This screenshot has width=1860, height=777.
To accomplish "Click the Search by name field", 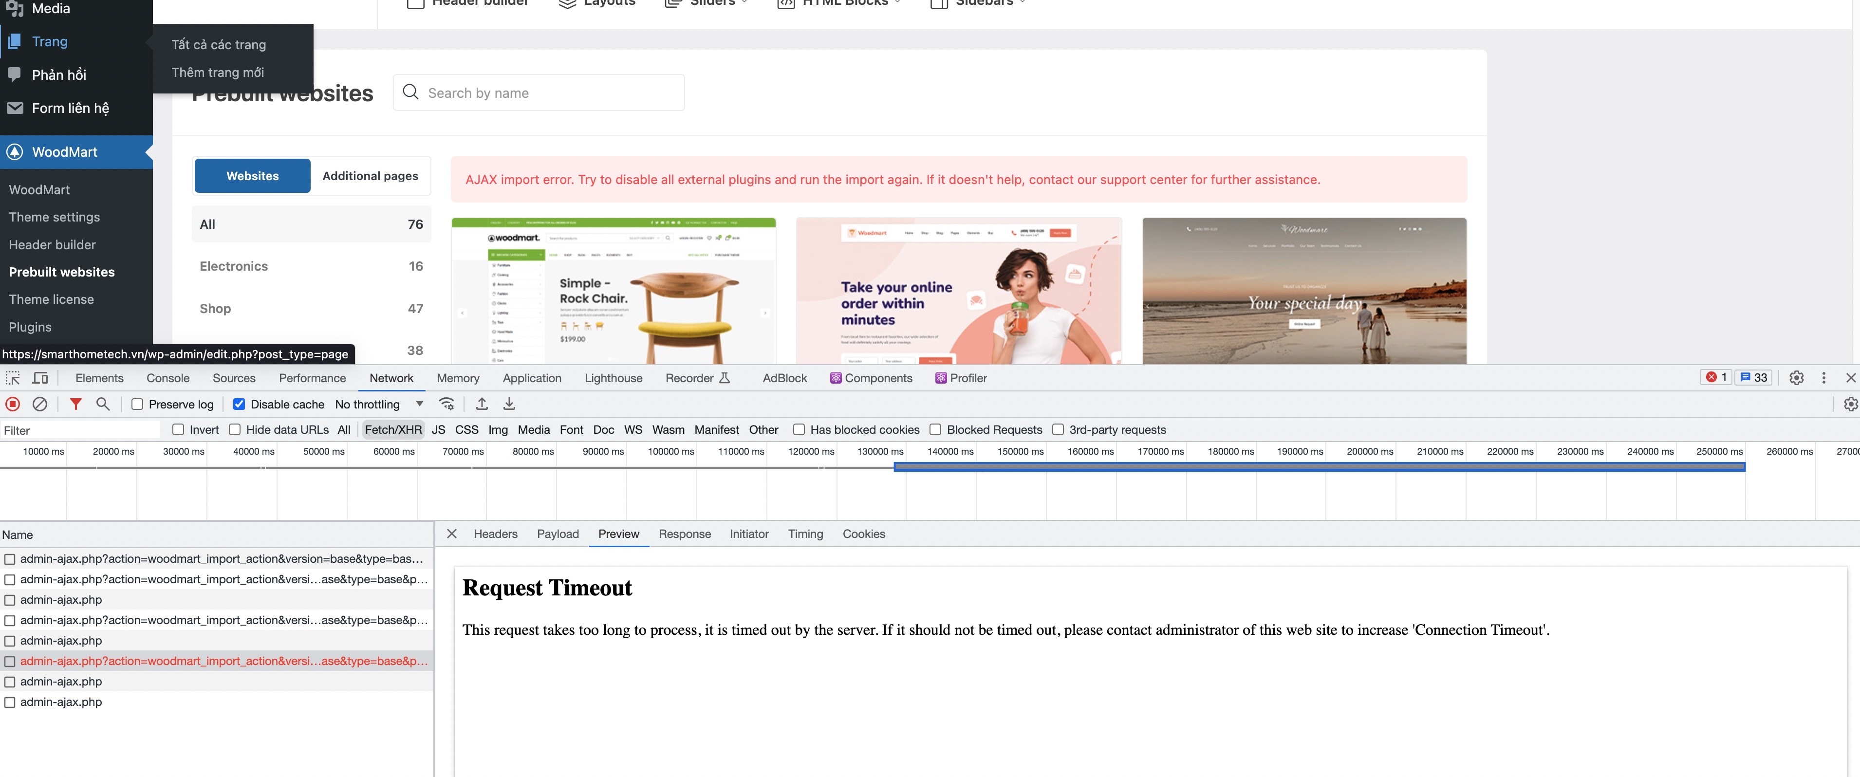I will pos(549,92).
